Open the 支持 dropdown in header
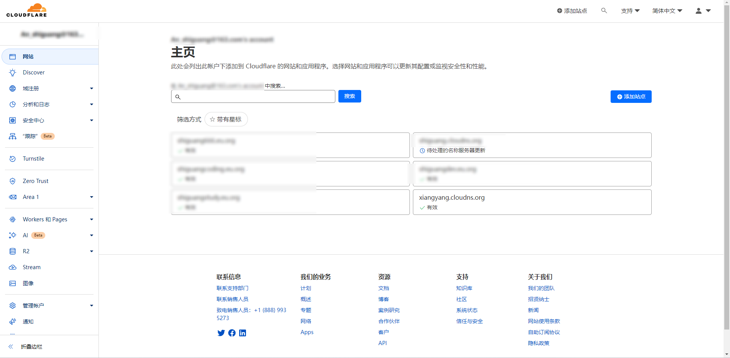Image resolution: width=730 pixels, height=358 pixels. (630, 11)
